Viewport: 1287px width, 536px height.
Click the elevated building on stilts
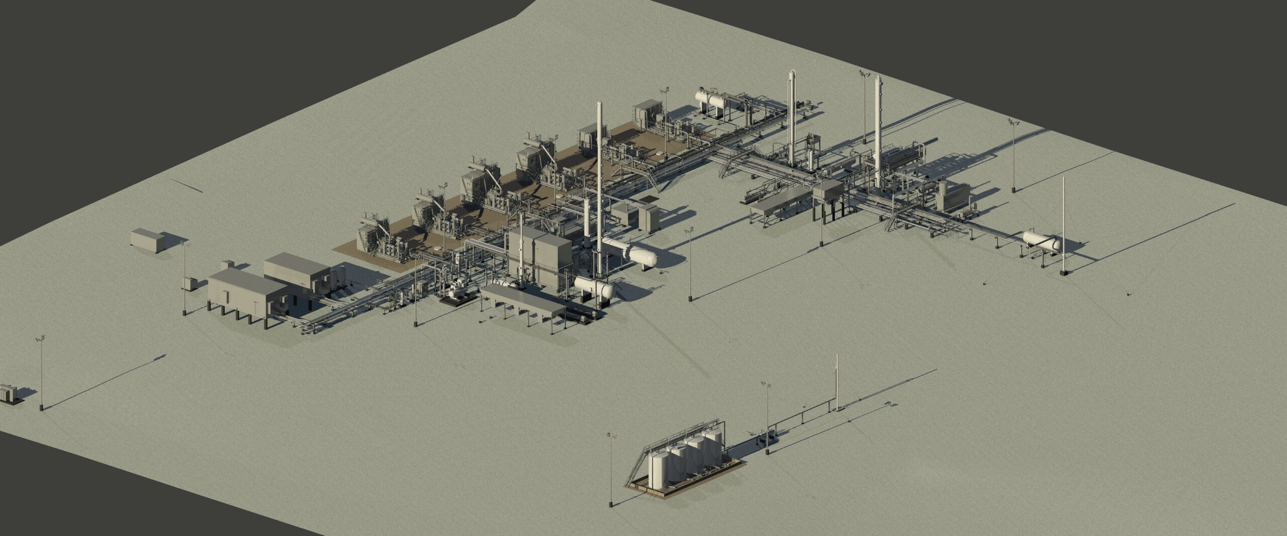click(x=246, y=294)
